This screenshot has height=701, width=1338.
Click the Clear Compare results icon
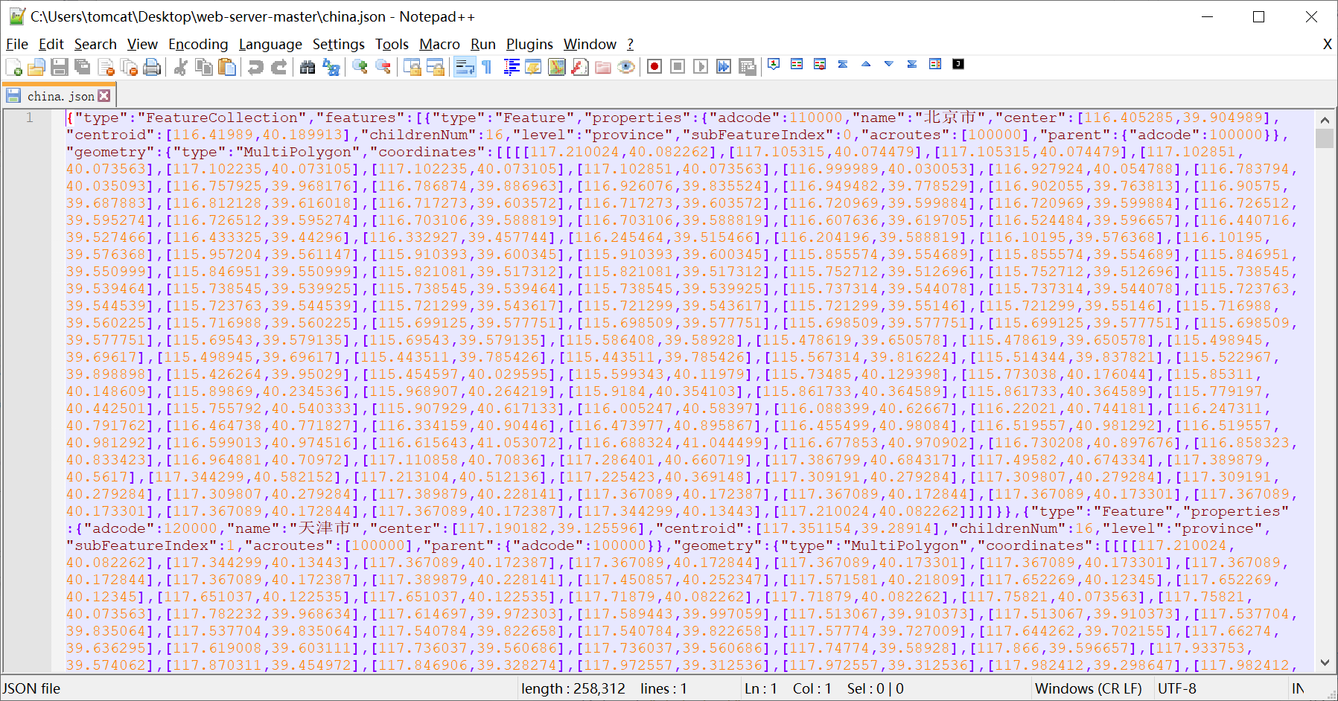(x=820, y=64)
